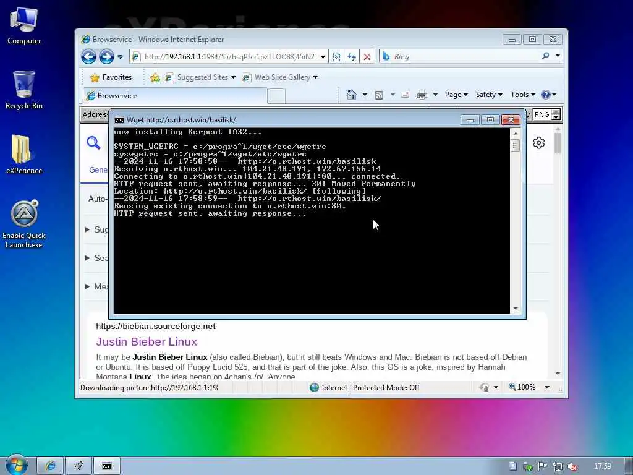Click Internet Explorer page vertical scrollbar thumb

[x=558, y=143]
